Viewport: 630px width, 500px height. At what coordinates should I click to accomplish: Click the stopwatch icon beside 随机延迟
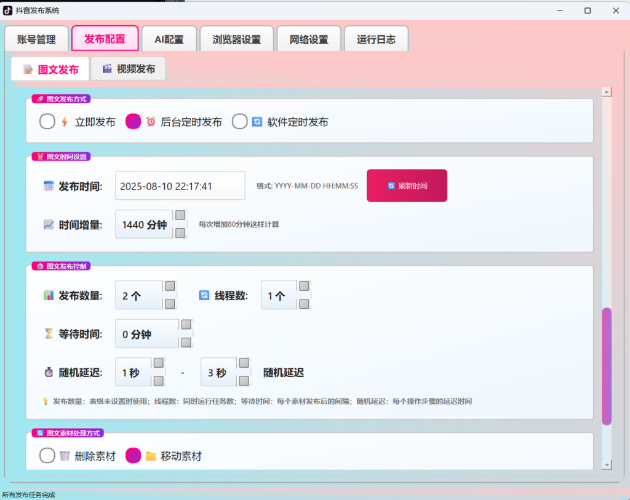click(49, 372)
